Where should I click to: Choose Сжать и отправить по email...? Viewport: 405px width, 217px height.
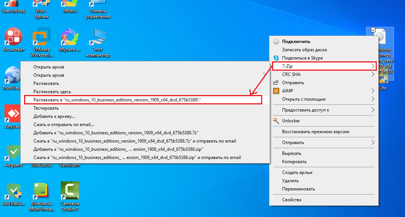(145, 125)
